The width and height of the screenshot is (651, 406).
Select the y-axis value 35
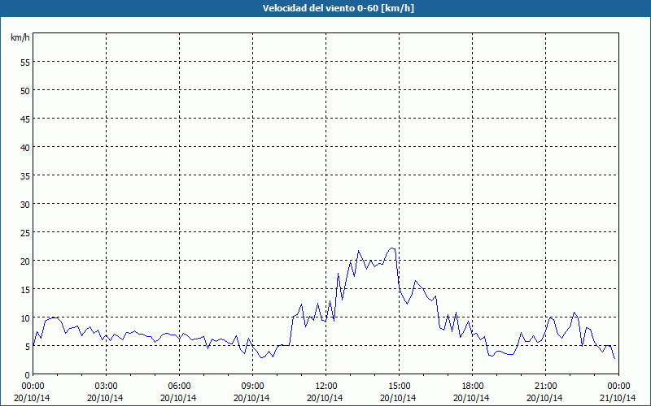coord(25,176)
